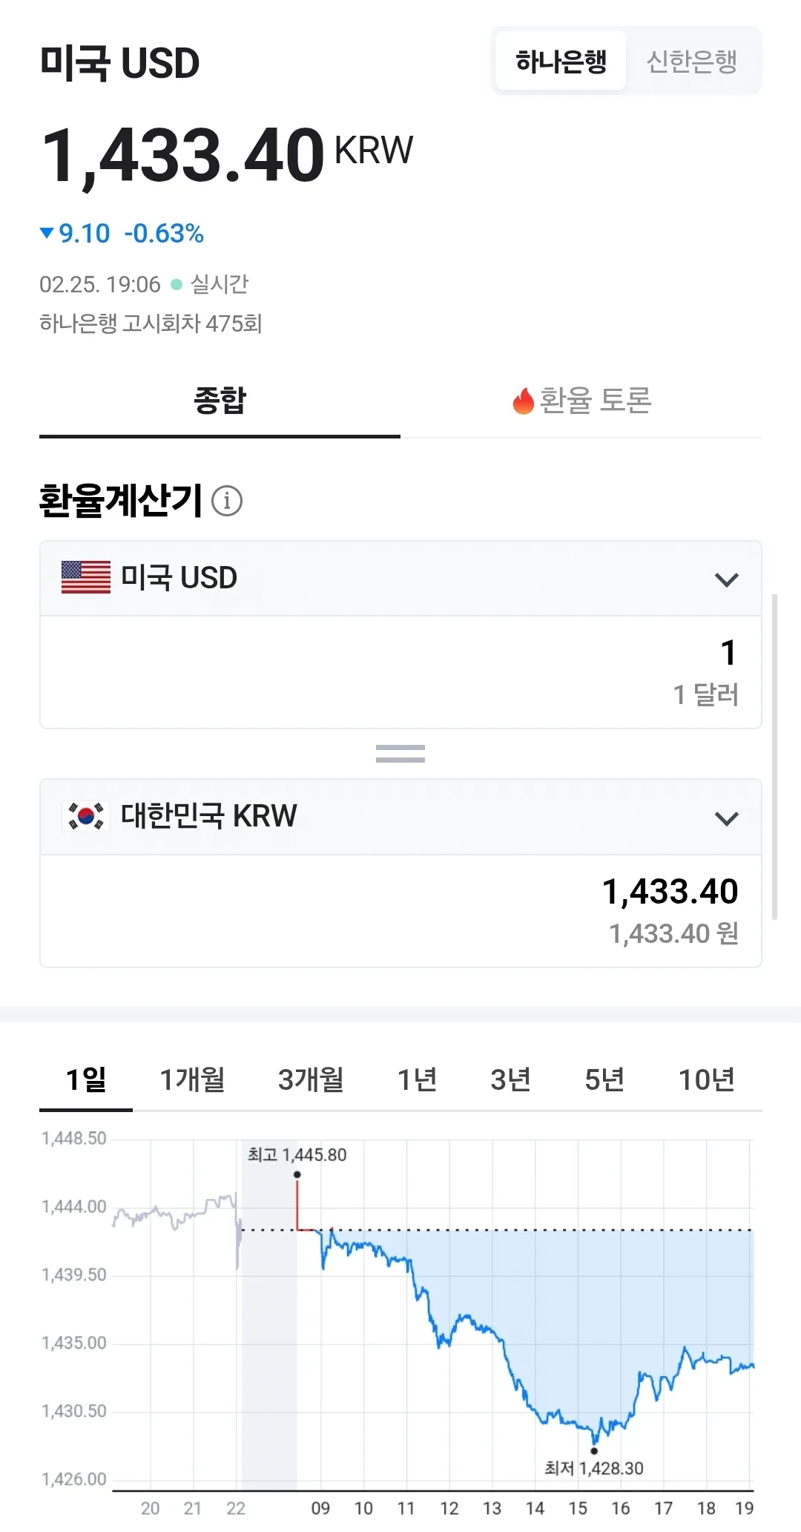The image size is (801, 1532).
Task: Click the 최저 1,428.30 low point marker
Action: pyautogui.click(x=594, y=1451)
